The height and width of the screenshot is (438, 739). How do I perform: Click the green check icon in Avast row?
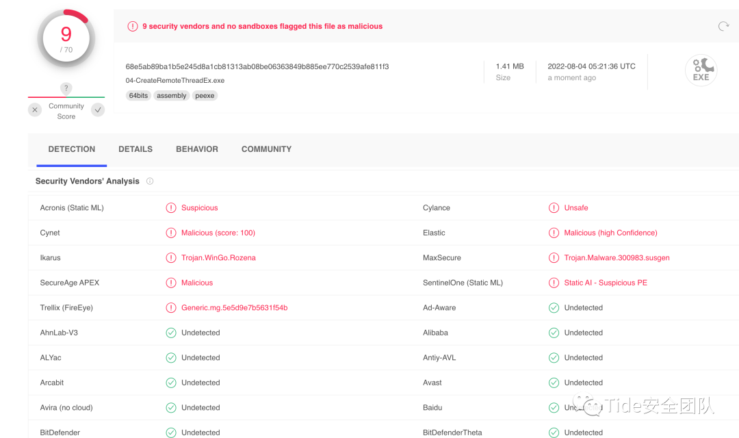[x=554, y=383]
